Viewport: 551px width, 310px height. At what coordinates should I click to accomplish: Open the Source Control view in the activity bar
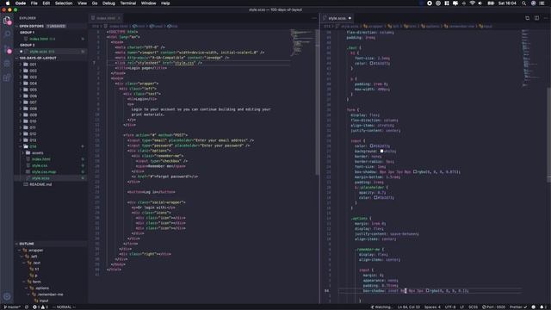(x=7, y=49)
